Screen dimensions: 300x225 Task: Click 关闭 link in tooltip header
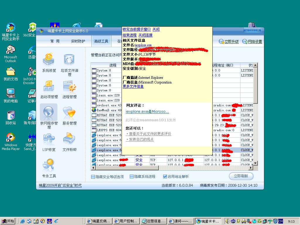pyautogui.click(x=156, y=29)
